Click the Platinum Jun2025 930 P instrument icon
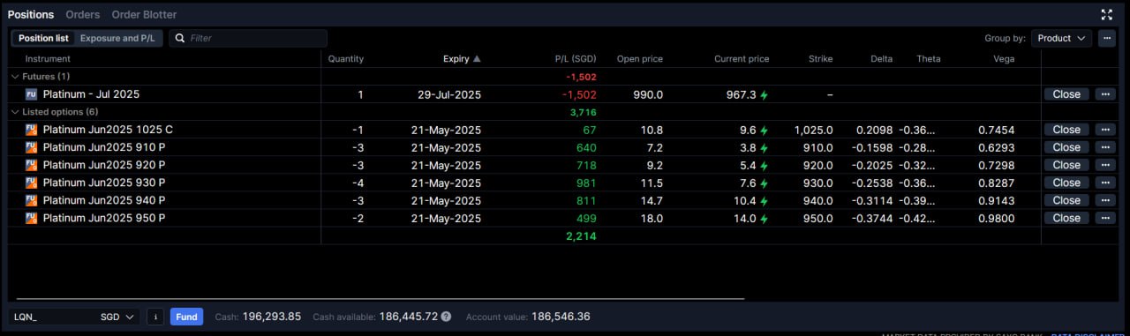 click(31, 183)
